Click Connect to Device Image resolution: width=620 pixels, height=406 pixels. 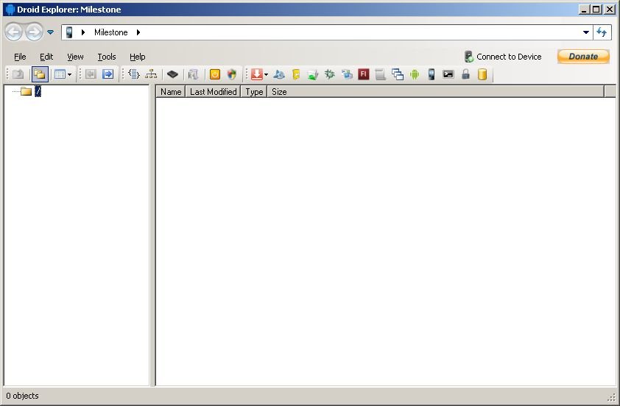point(503,57)
